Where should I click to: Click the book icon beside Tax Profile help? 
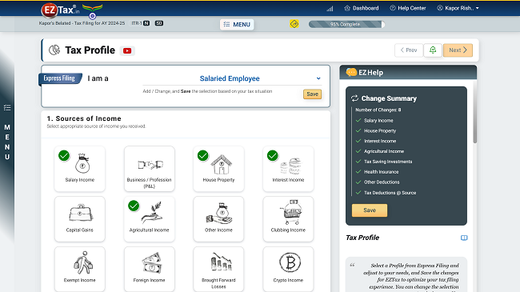coord(464,238)
